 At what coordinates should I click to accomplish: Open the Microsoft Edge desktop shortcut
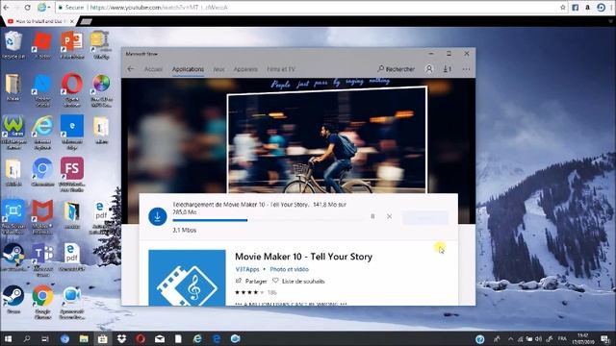tap(72, 132)
